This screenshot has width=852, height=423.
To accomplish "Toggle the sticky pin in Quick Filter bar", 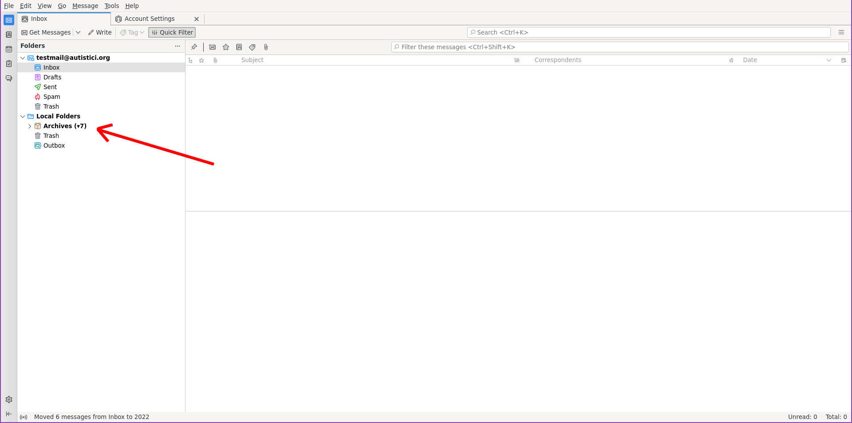I will pyautogui.click(x=194, y=47).
